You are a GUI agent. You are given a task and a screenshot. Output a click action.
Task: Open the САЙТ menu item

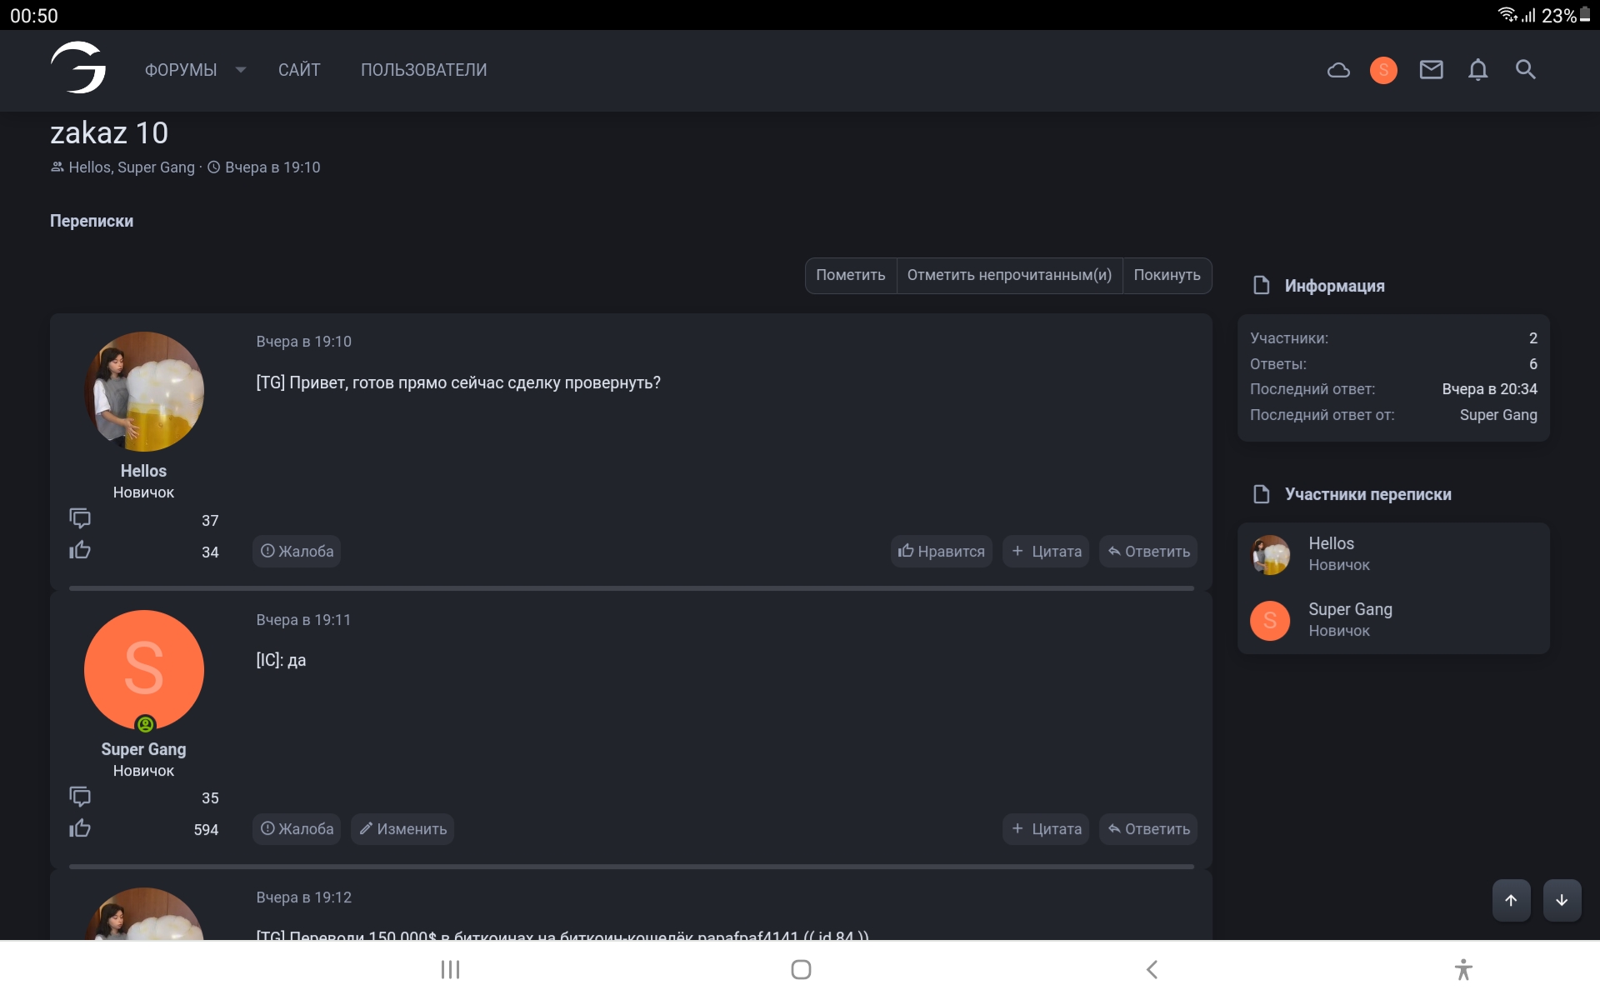[x=299, y=70]
